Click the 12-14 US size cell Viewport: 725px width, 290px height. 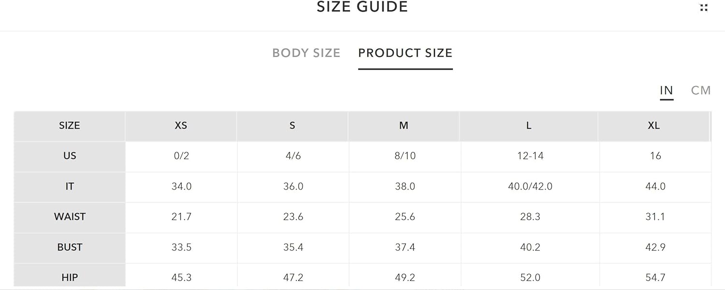point(530,156)
